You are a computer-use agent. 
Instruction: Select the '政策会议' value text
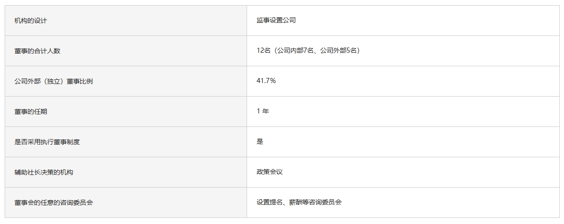(x=269, y=172)
